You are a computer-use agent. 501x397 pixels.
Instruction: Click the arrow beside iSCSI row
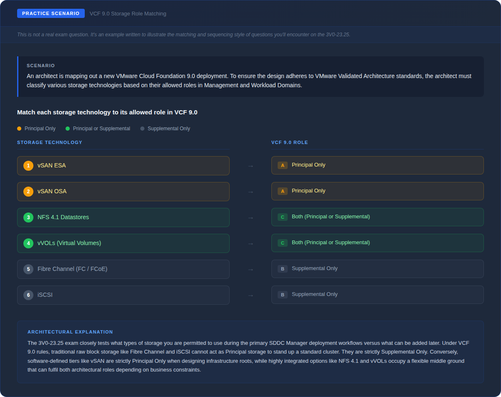click(250, 296)
